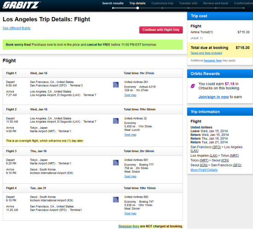Open See different flights link

tap(17, 28)
